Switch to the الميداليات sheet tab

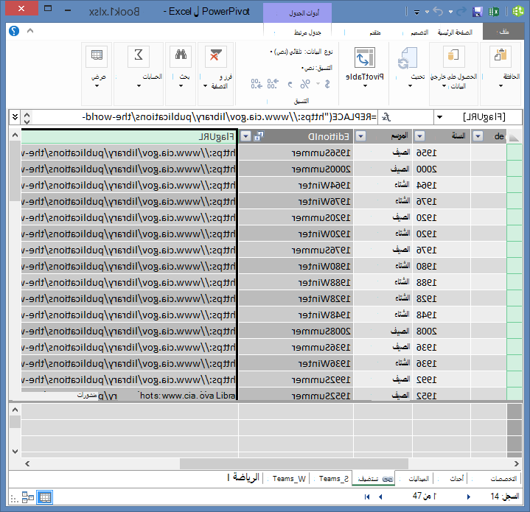[x=419, y=479]
